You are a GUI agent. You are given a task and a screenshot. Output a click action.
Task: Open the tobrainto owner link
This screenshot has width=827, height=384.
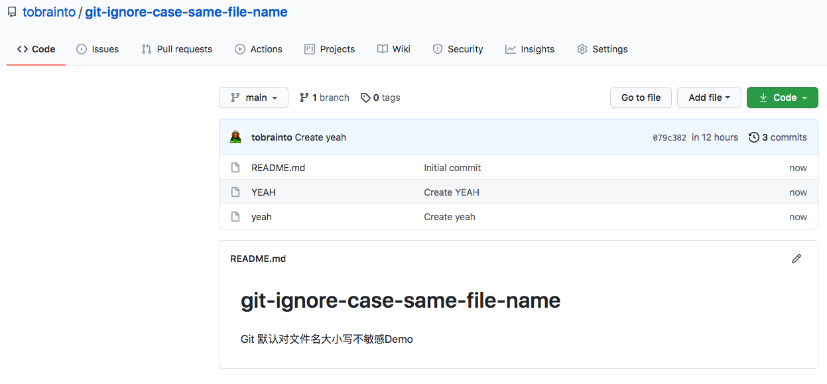point(49,12)
